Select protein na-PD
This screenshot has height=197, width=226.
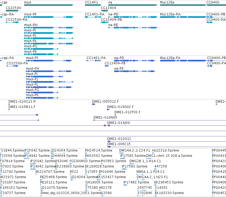coord(134,61)
